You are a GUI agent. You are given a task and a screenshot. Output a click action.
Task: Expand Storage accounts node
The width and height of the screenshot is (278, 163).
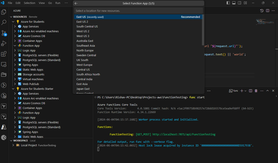click(x=15, y=75)
